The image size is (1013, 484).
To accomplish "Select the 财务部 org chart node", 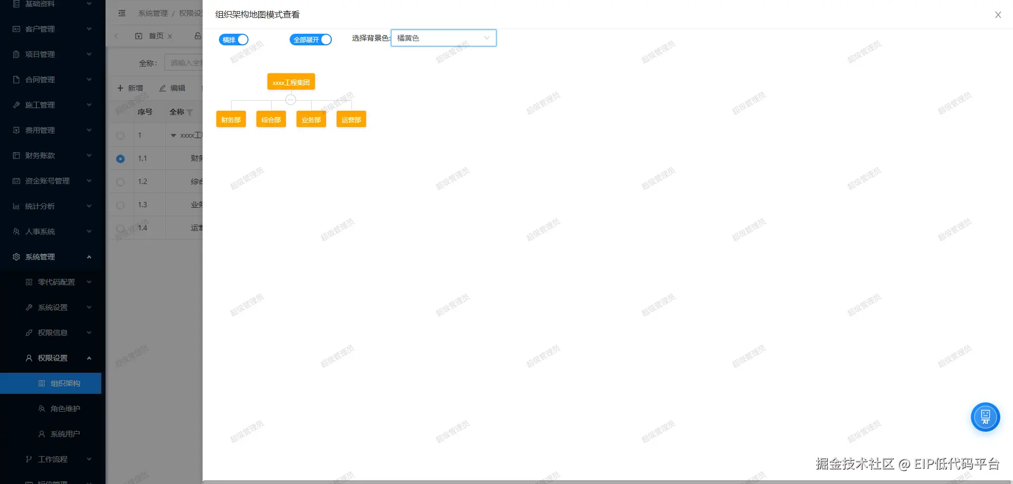I will (x=231, y=120).
